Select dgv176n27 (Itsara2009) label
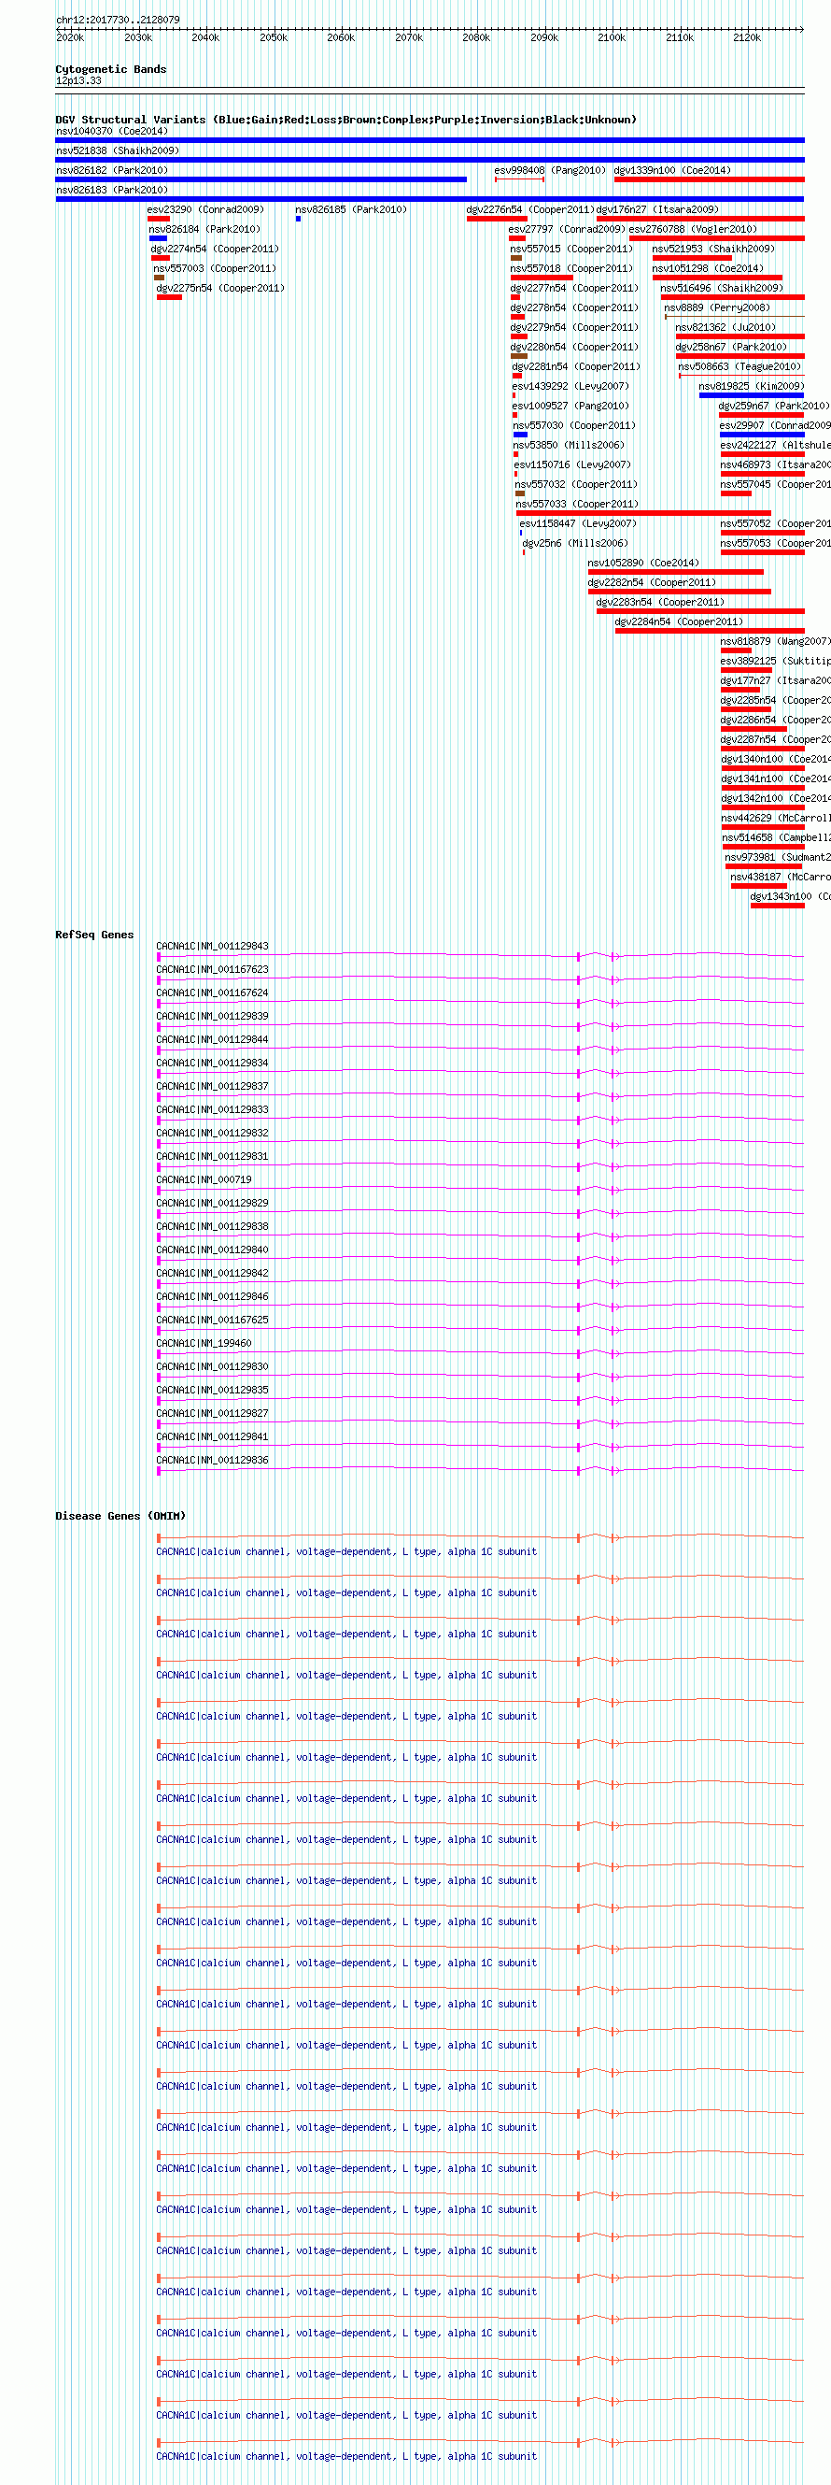This screenshot has width=831, height=2485. click(657, 209)
